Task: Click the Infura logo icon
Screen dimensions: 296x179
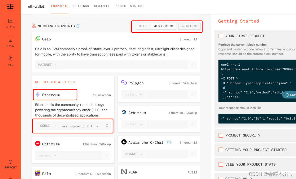Action: click(10, 6)
